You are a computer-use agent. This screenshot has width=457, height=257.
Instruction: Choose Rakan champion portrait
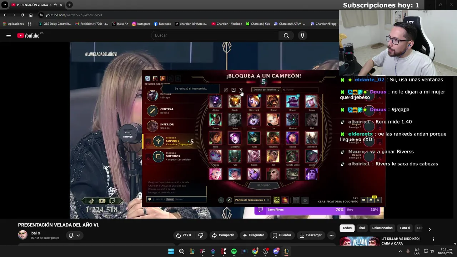click(x=254, y=156)
